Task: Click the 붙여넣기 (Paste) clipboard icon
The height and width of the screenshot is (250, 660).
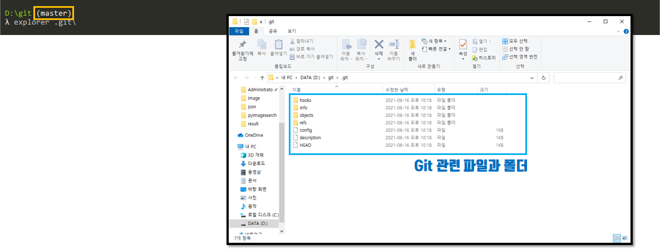Action: [278, 44]
